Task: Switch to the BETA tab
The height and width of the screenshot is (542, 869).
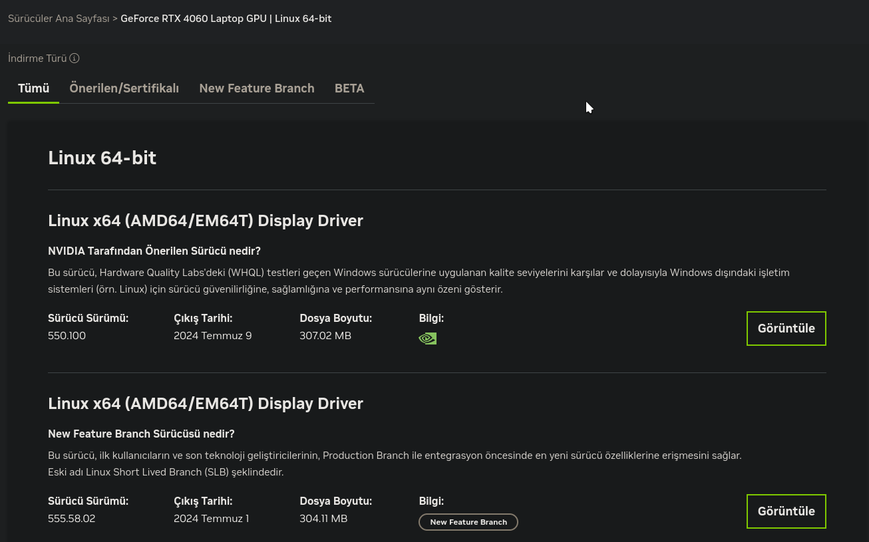Action: (349, 88)
